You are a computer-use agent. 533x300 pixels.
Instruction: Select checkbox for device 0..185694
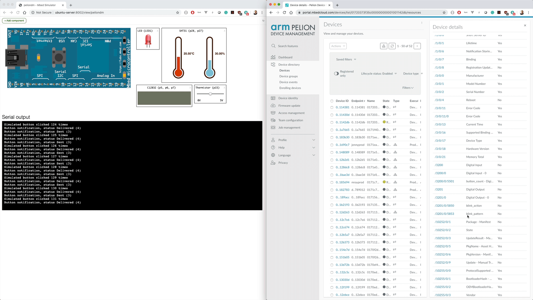click(332, 182)
